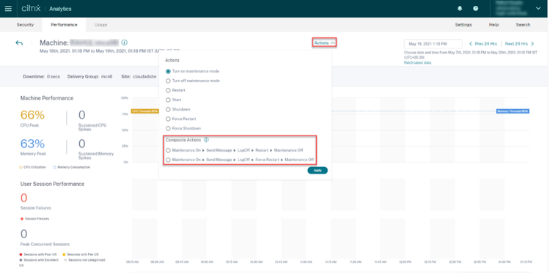Screen dimensions: 550x274
Task: Switch to the Performance tab
Action: [x=64, y=25]
